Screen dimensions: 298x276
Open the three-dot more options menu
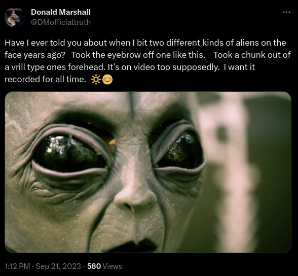(x=286, y=12)
